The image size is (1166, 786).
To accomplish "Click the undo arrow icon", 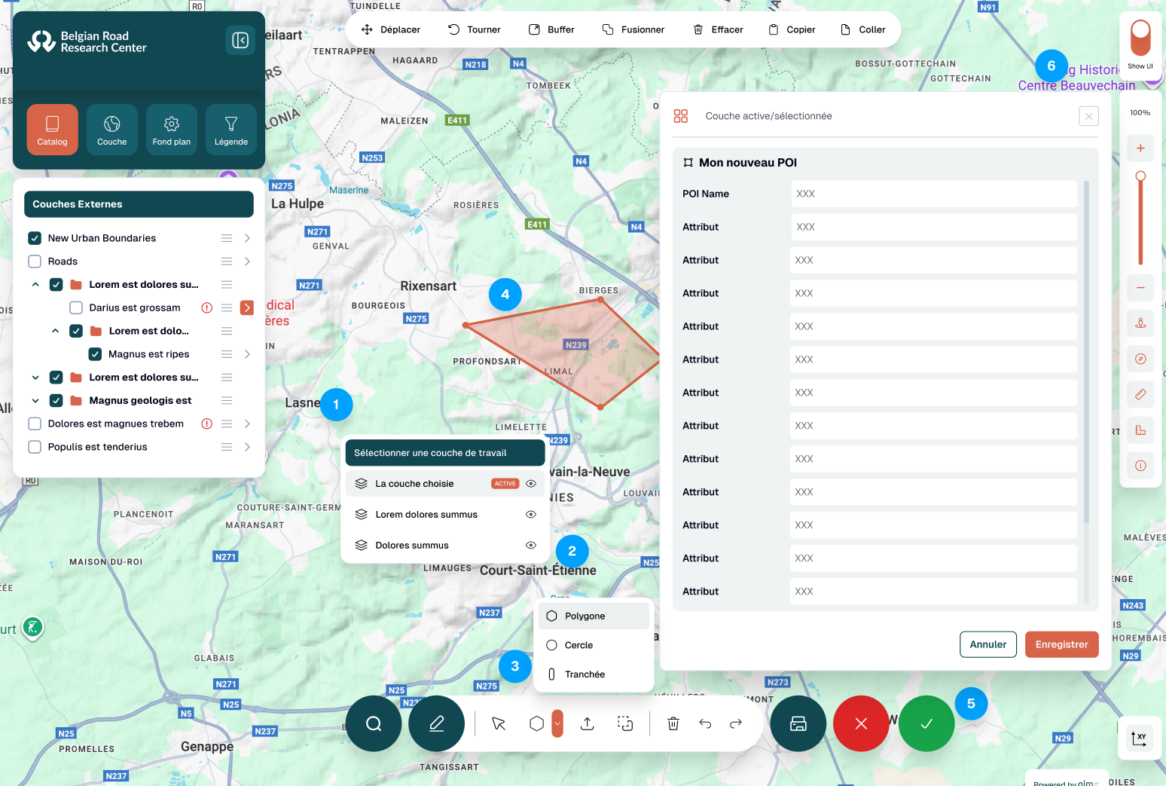I will tap(705, 723).
